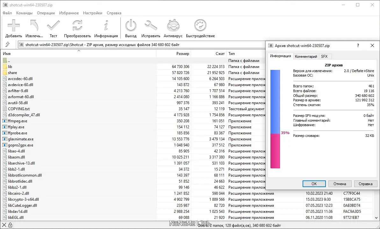Click the archive path address field
Image resolution: width=380 pixels, height=229 pixels.
[x=141, y=45]
